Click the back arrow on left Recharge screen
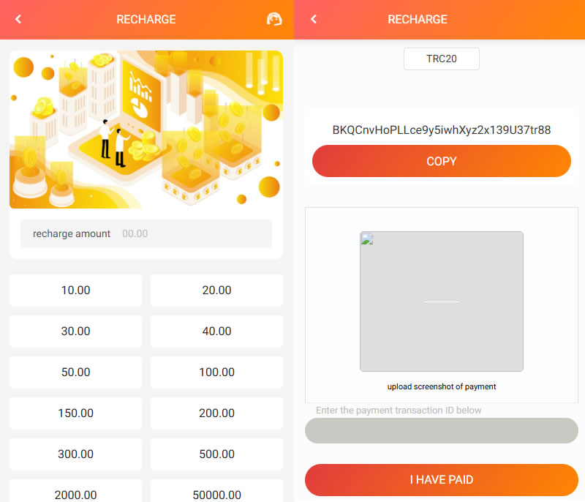 tap(19, 20)
